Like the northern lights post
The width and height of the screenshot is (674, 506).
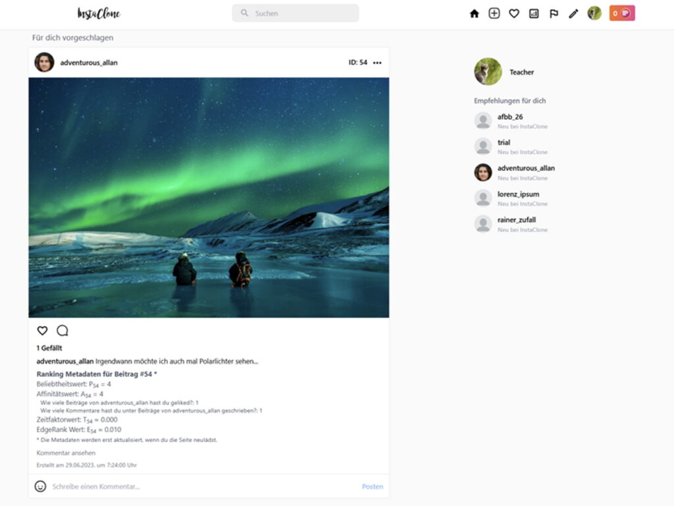[42, 331]
